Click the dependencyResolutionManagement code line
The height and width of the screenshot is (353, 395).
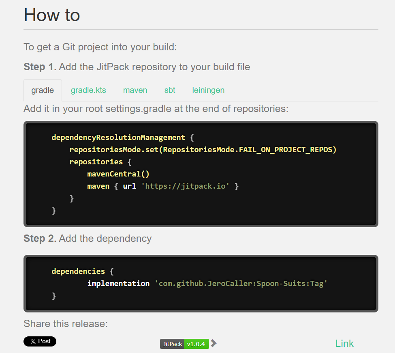tap(123, 138)
